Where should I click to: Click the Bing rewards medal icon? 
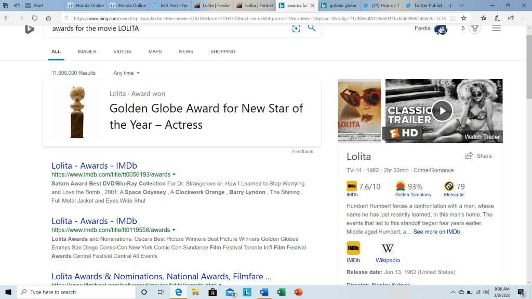[x=475, y=28]
